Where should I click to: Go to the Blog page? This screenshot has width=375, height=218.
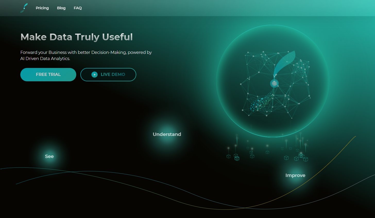(x=61, y=8)
